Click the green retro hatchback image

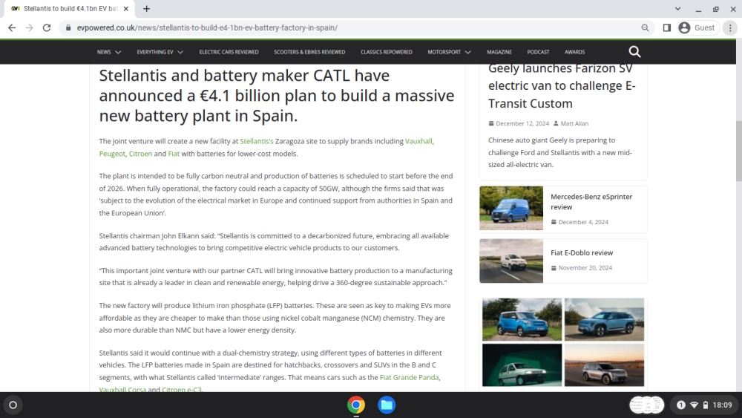point(522,365)
